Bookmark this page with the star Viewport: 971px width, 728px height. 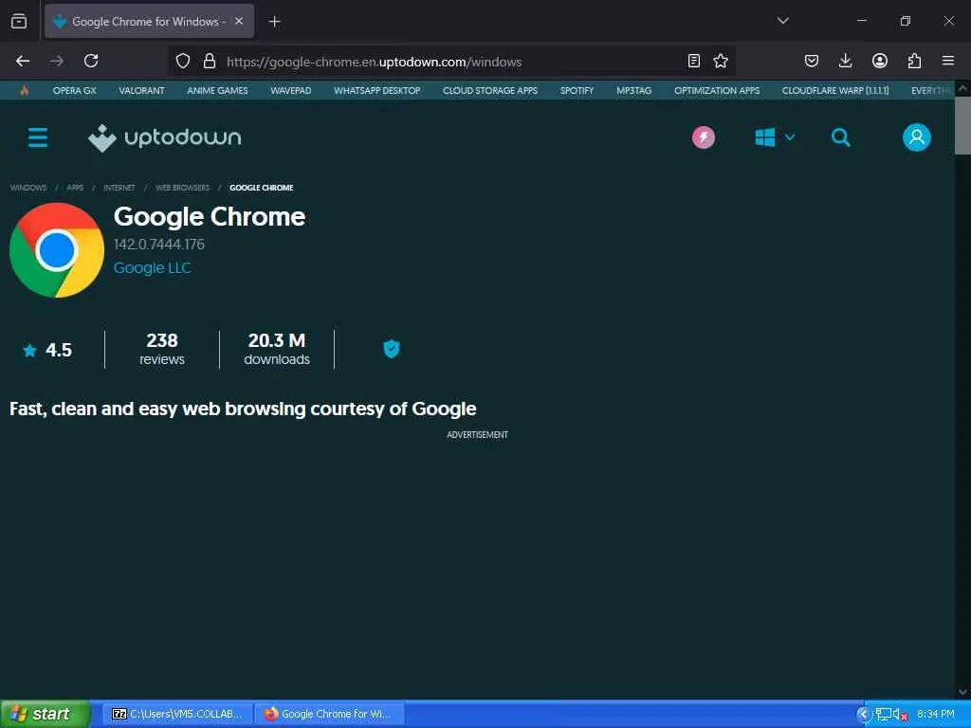(721, 61)
